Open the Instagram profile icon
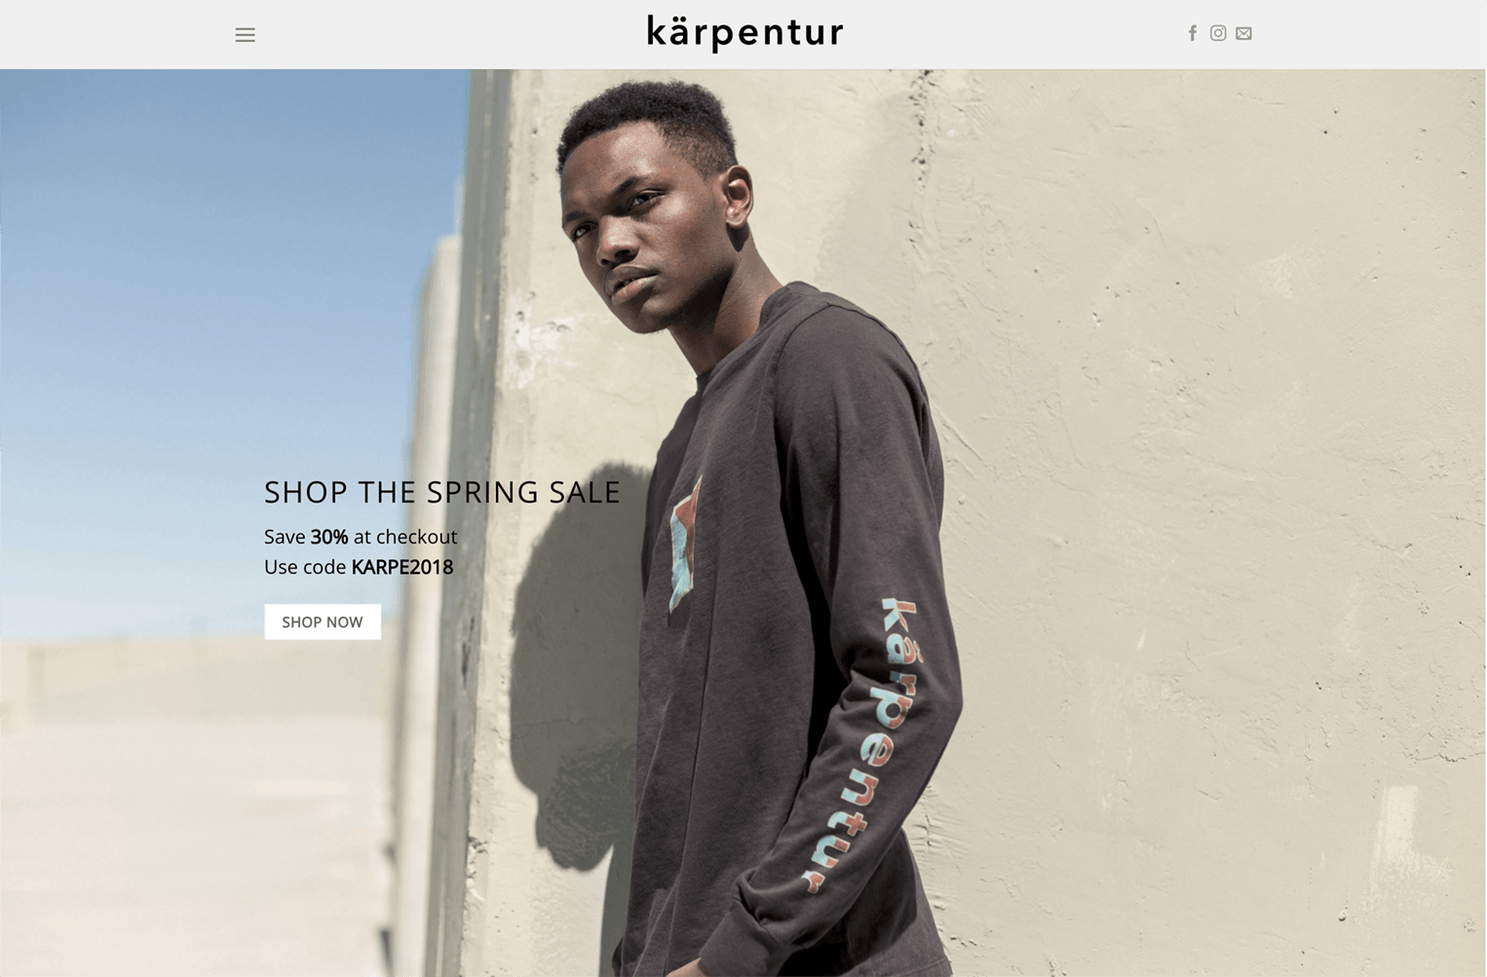The image size is (1487, 977). point(1218,33)
